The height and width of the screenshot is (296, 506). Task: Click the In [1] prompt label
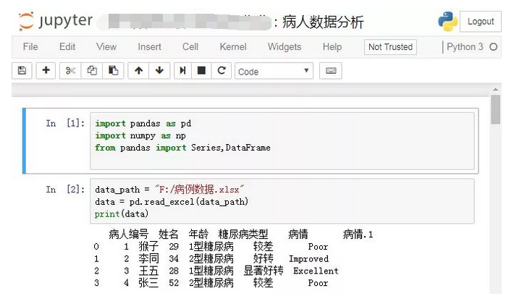pos(65,123)
